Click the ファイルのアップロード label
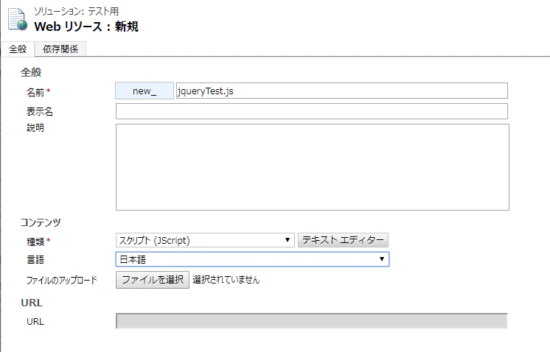Viewport: 550px width, 352px height. tap(62, 280)
